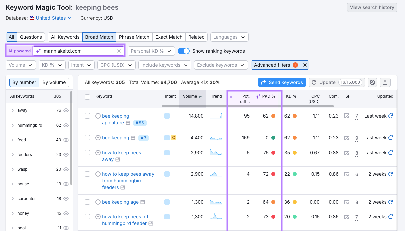
Task: Remove the Advanced filters with X
Action: tap(305, 65)
